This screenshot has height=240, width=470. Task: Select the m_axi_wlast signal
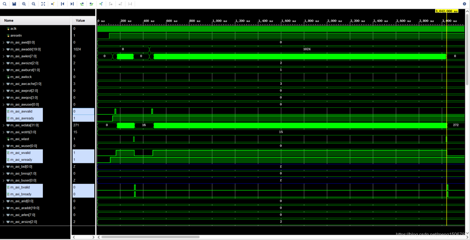(x=20, y=139)
